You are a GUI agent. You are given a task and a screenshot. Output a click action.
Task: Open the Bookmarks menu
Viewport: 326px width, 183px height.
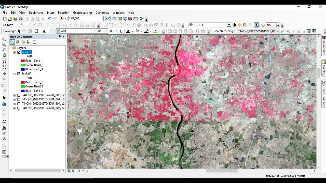tap(36, 13)
